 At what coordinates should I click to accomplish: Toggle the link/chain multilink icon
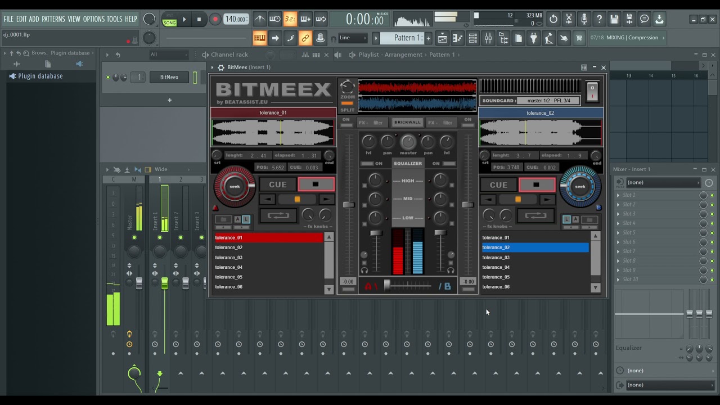tap(305, 38)
